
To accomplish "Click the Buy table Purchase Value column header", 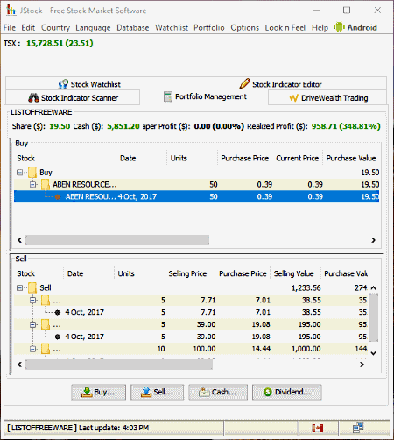I will (351, 158).
